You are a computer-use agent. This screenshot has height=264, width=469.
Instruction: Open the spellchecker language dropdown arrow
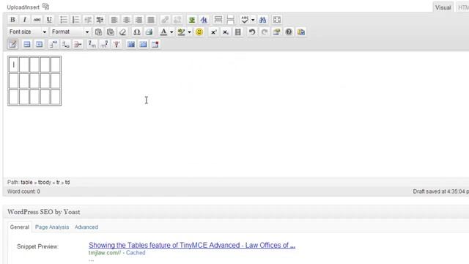tap(253, 20)
